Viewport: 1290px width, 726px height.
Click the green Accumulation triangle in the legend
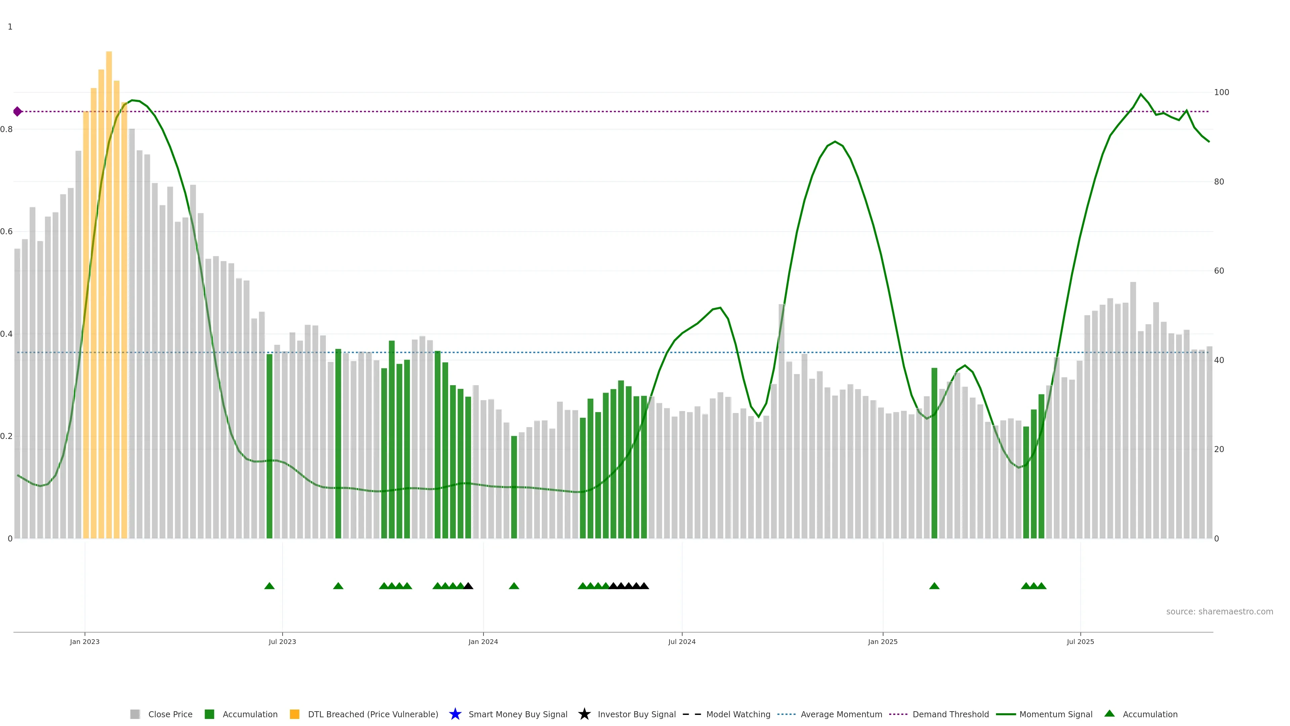pos(1109,714)
